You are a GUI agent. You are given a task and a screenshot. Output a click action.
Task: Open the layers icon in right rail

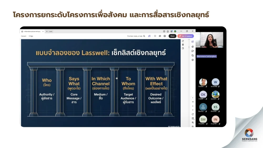(x=193, y=60)
